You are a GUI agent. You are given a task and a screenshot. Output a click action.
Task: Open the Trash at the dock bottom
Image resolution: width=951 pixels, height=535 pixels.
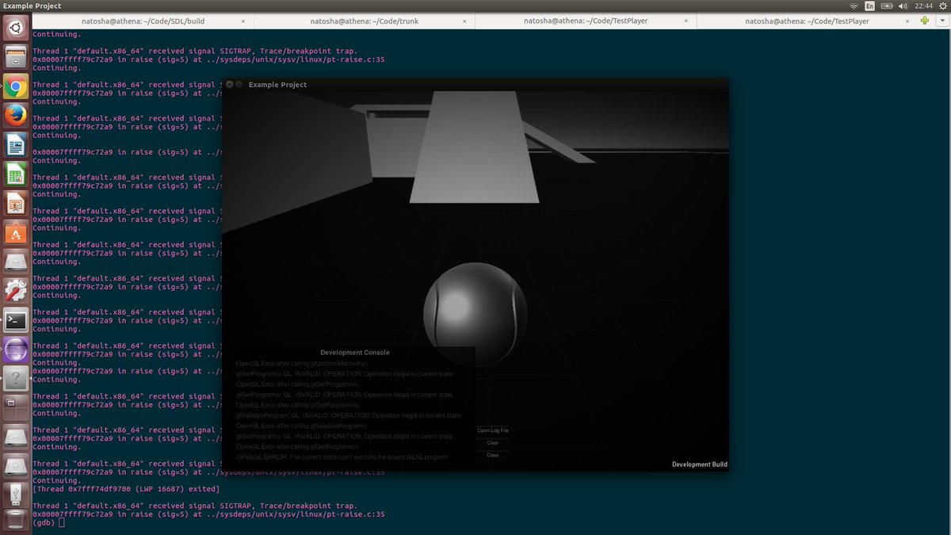pyautogui.click(x=16, y=522)
